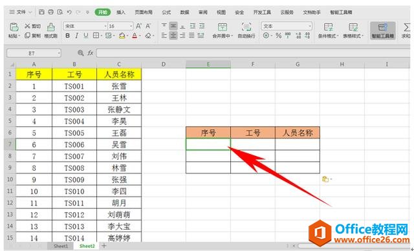Click the cell borders icon
The height and width of the screenshot is (251, 414).
click(x=96, y=36)
